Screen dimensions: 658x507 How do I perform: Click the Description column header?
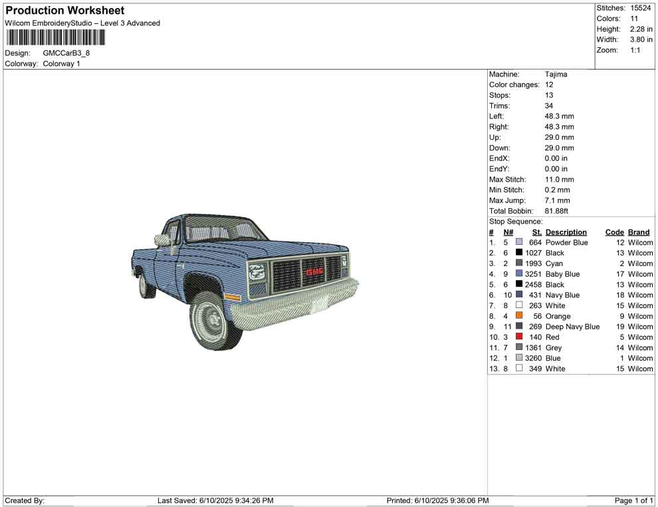tap(566, 232)
